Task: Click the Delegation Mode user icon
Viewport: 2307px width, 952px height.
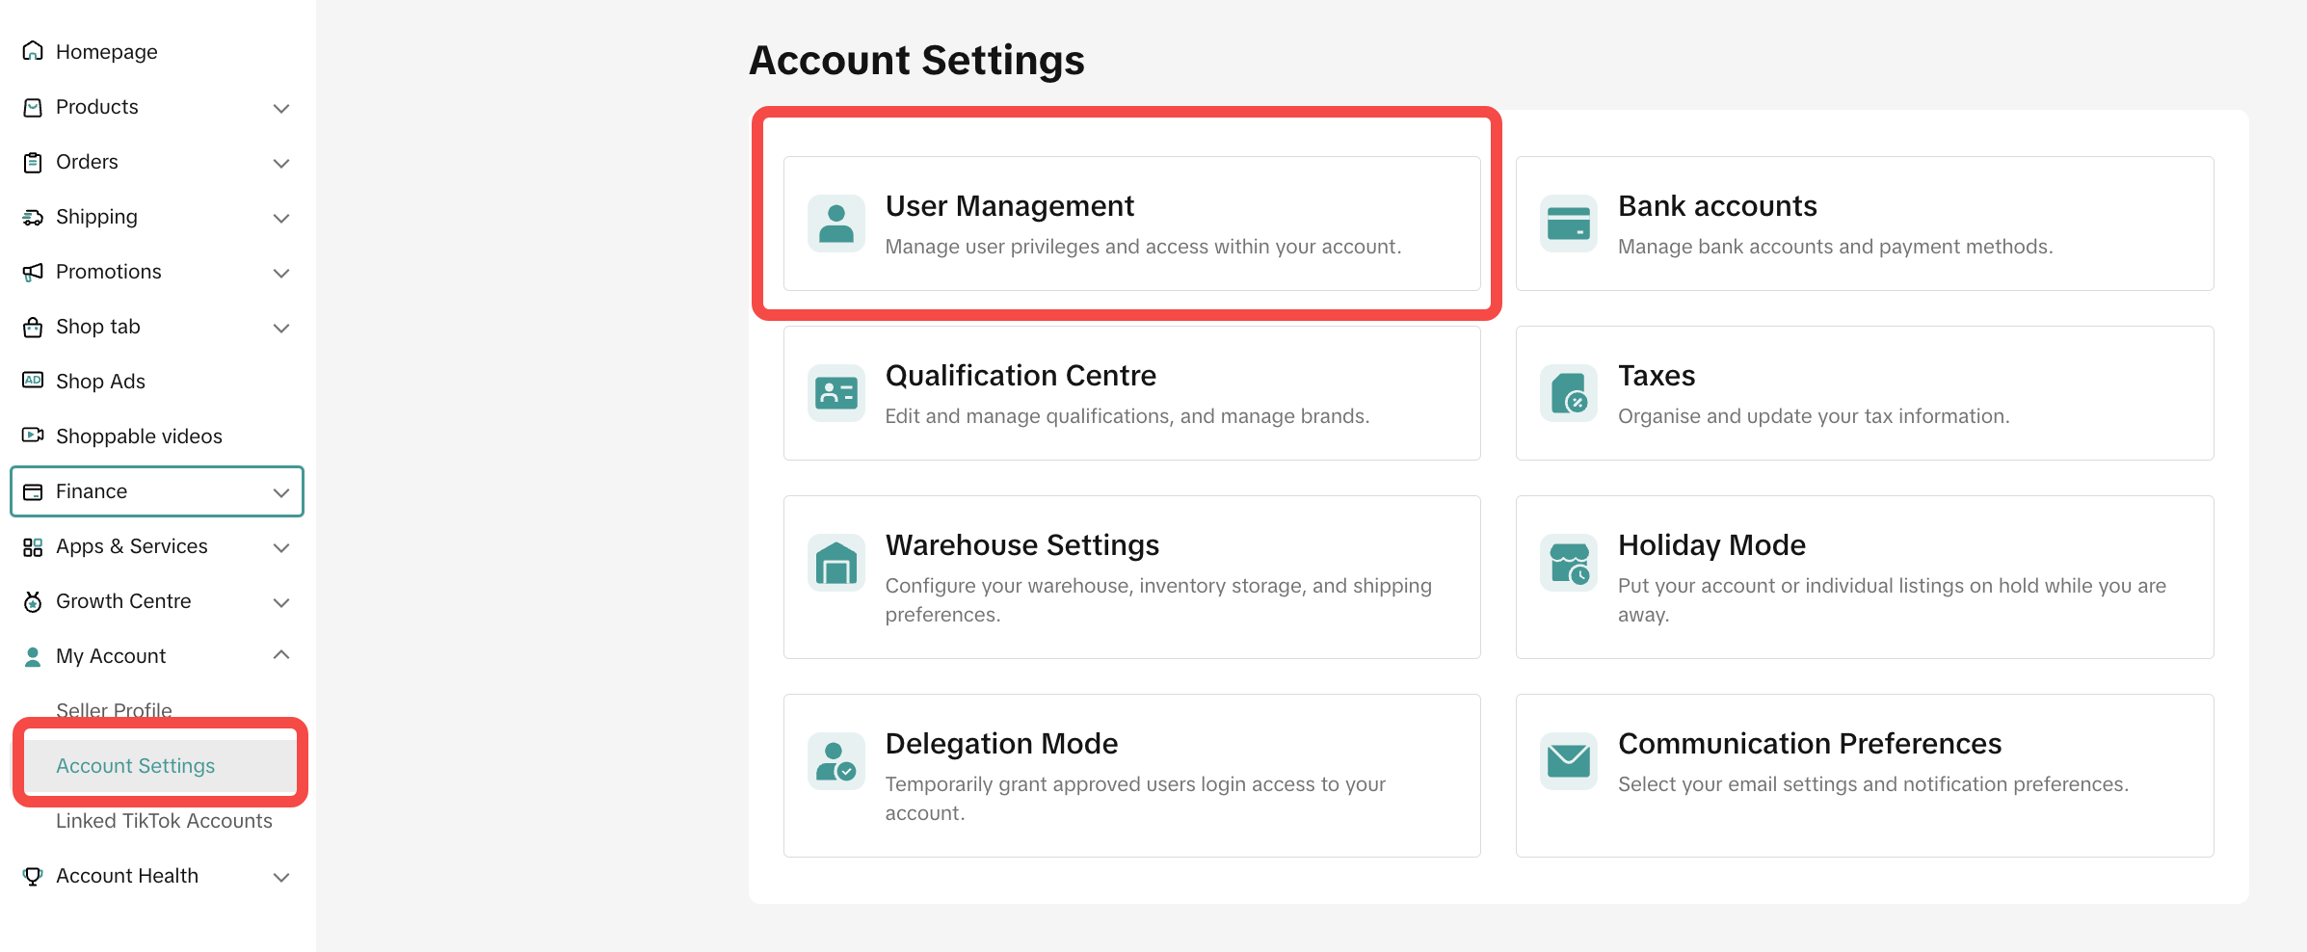Action: coord(835,761)
